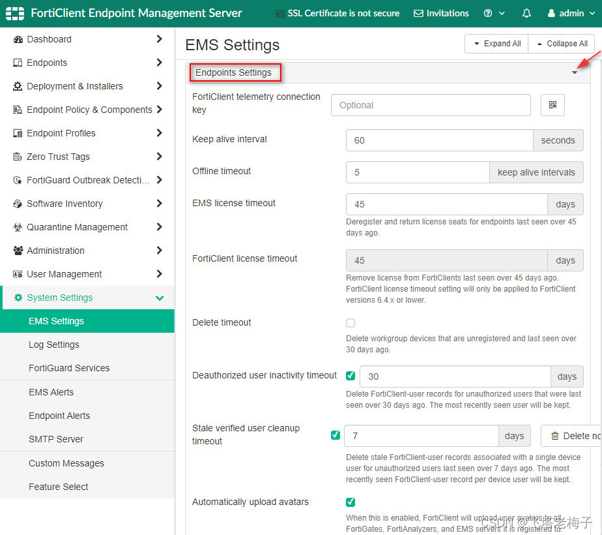Screen dimensions: 602x535
Task: Click the admin user avatar icon
Action: [551, 14]
